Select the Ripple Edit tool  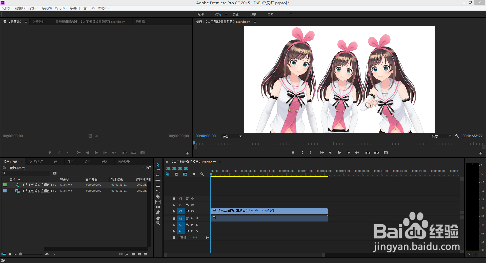[x=158, y=181]
